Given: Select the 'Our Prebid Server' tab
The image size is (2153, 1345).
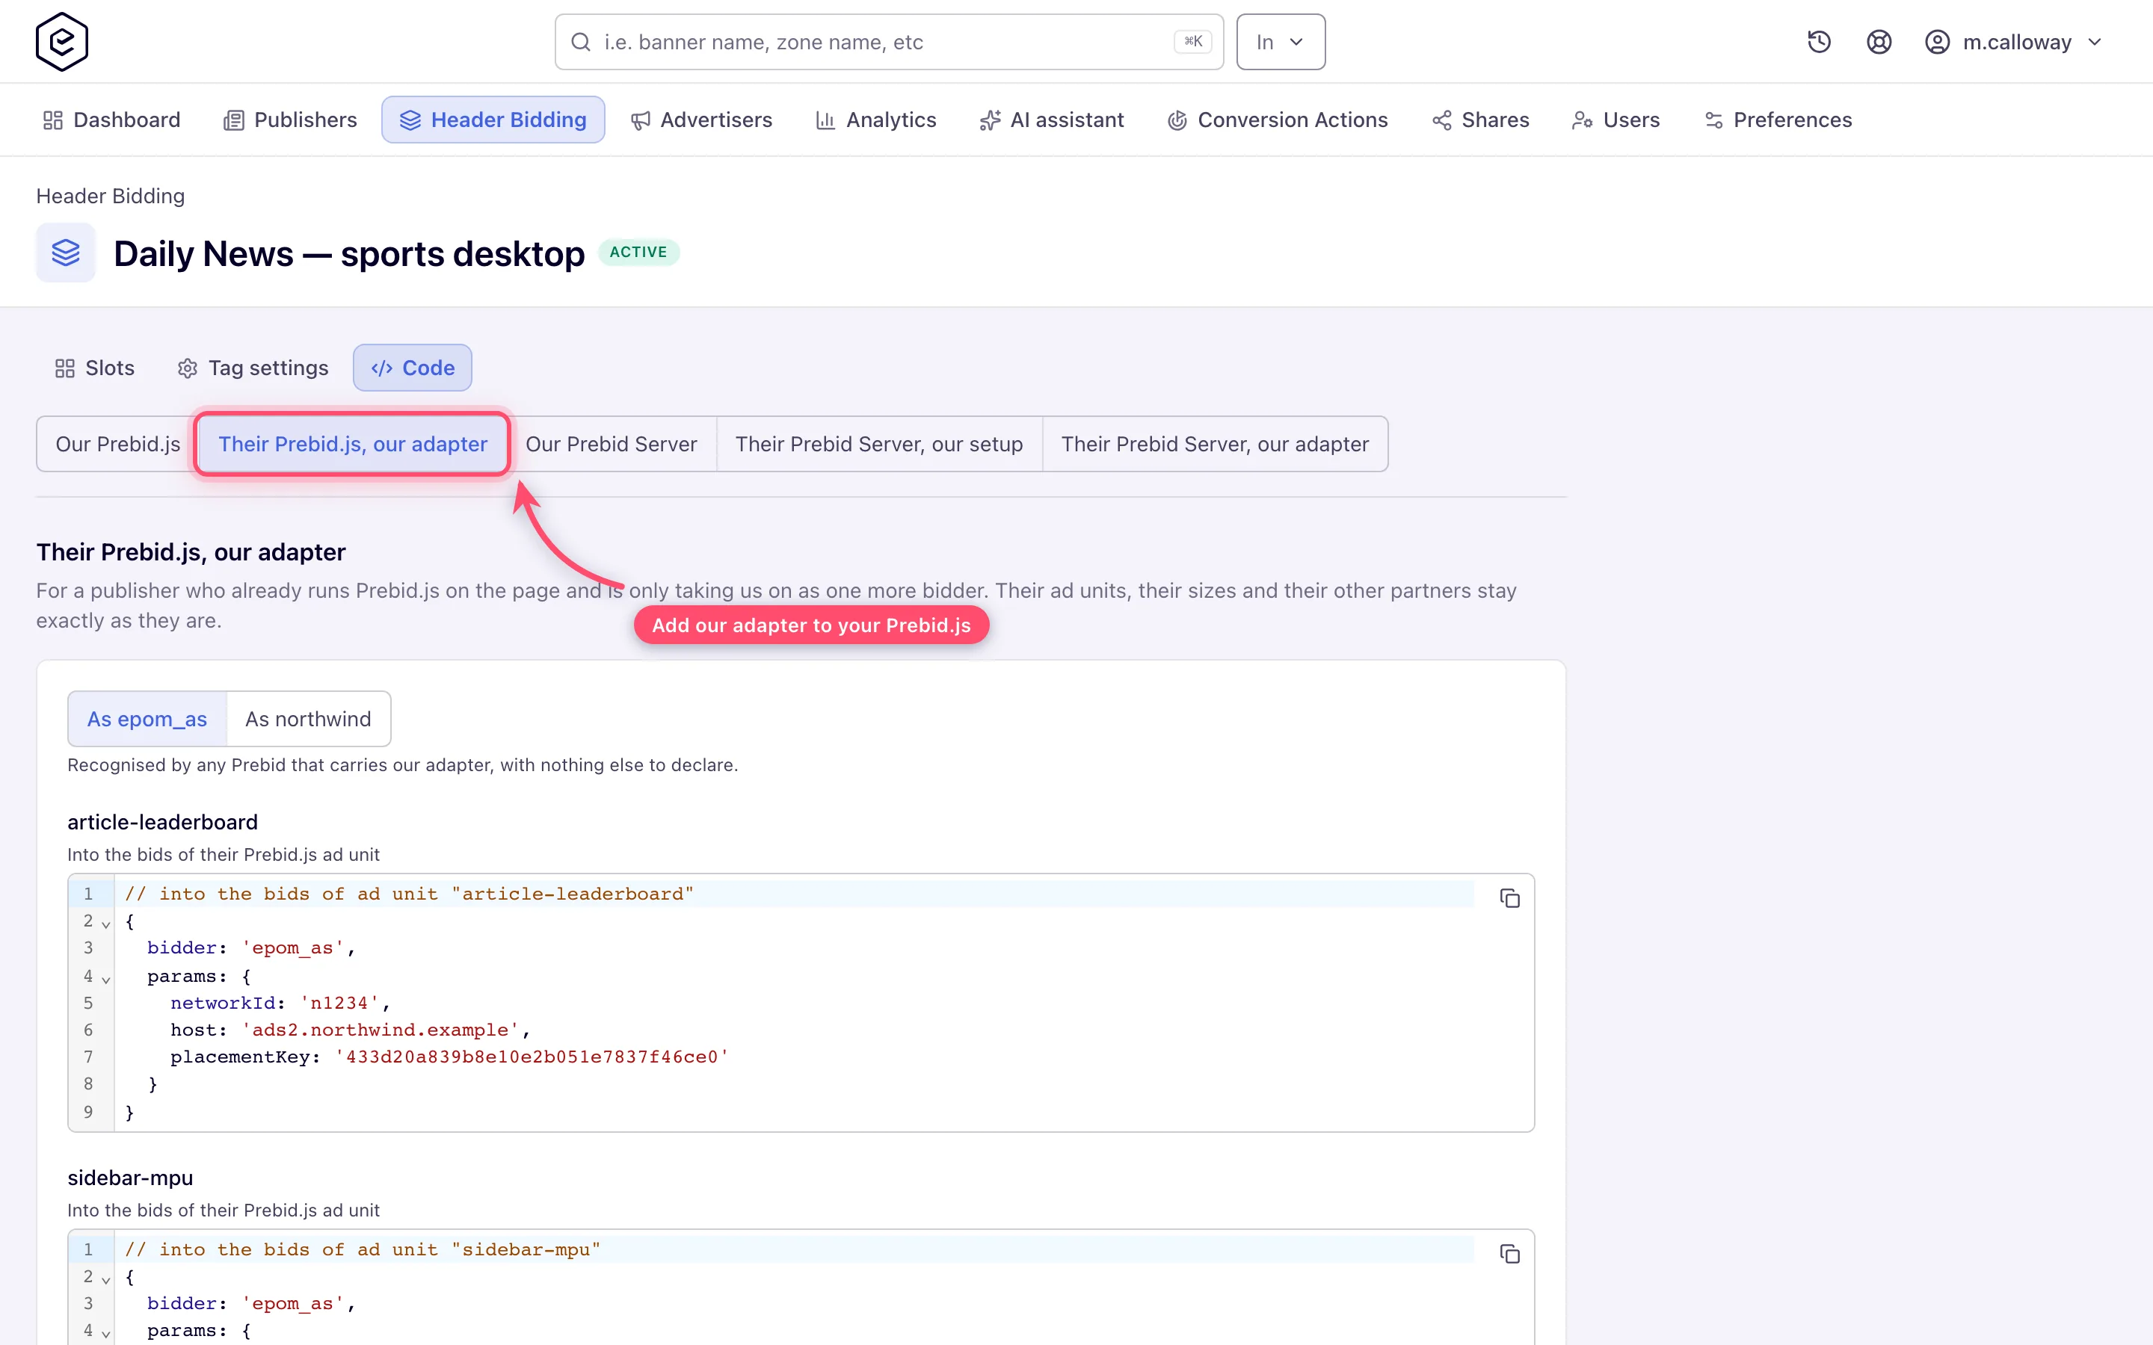Looking at the screenshot, I should click(x=612, y=444).
